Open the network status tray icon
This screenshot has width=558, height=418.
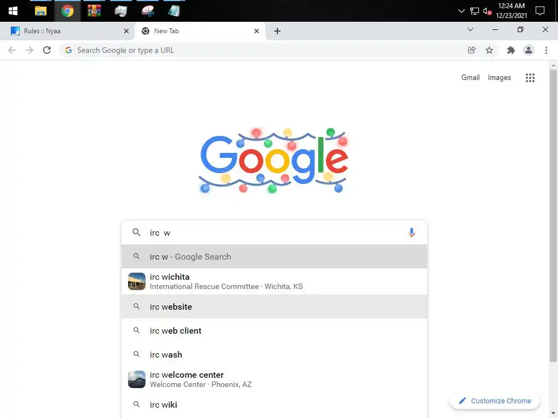point(475,11)
